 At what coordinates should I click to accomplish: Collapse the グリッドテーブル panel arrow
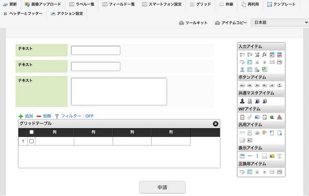[x=215, y=124]
